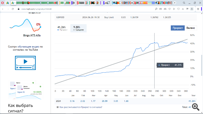Open 'Как рассчитывается Прирост в сигналах?' link
This screenshot has height=114, width=203.
[81, 107]
